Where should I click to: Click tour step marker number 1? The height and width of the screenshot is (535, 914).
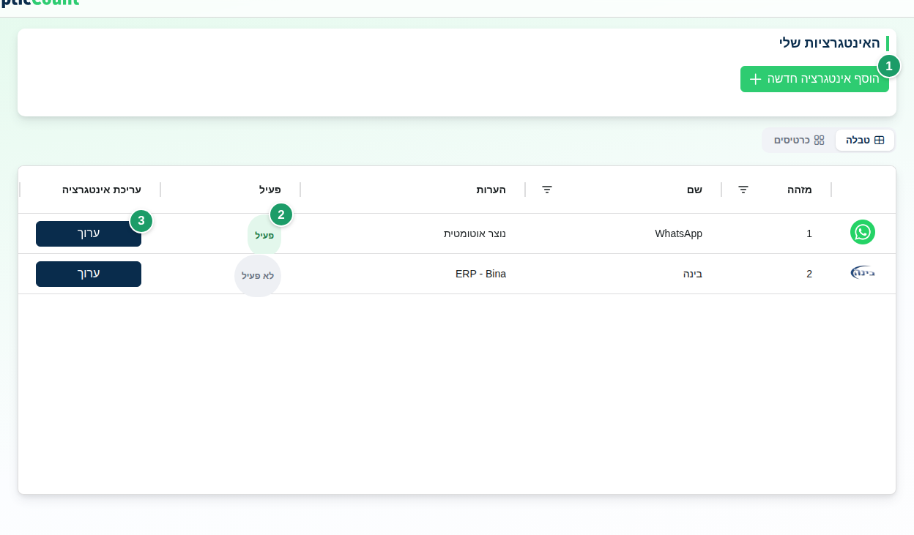[889, 66]
